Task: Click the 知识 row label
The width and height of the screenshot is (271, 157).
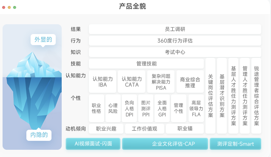Action: (76, 52)
